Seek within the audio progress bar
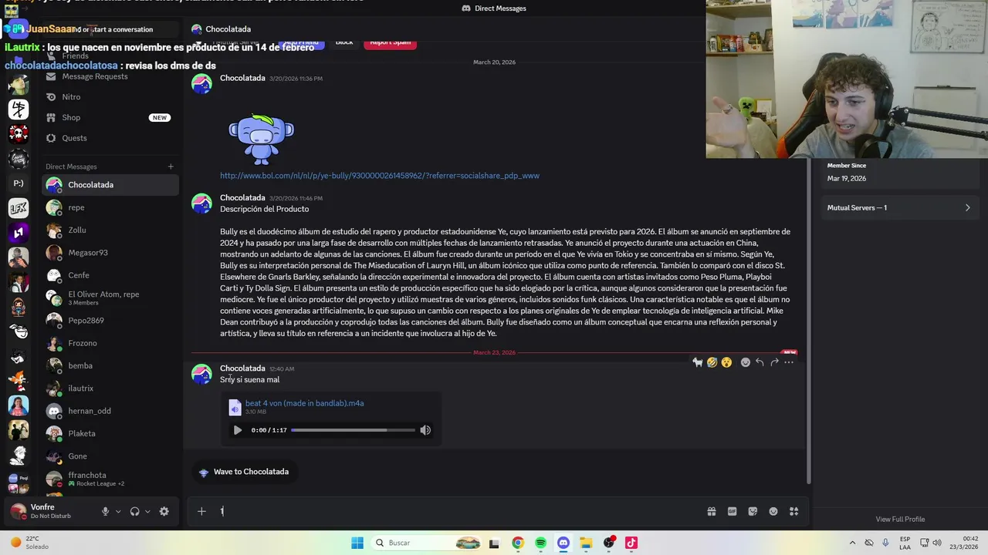 (353, 430)
